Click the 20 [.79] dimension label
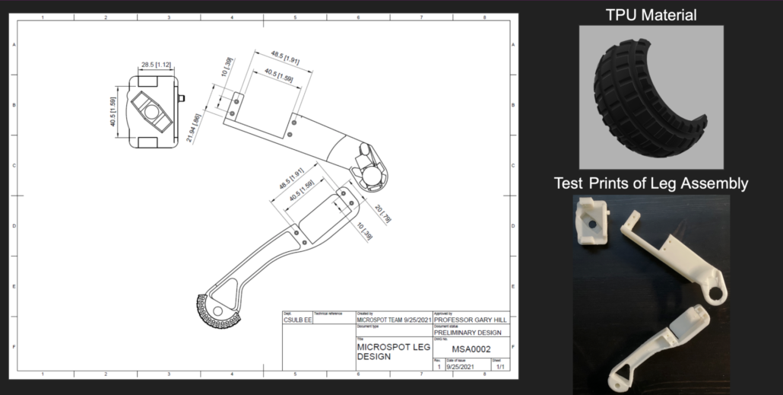 point(383,214)
